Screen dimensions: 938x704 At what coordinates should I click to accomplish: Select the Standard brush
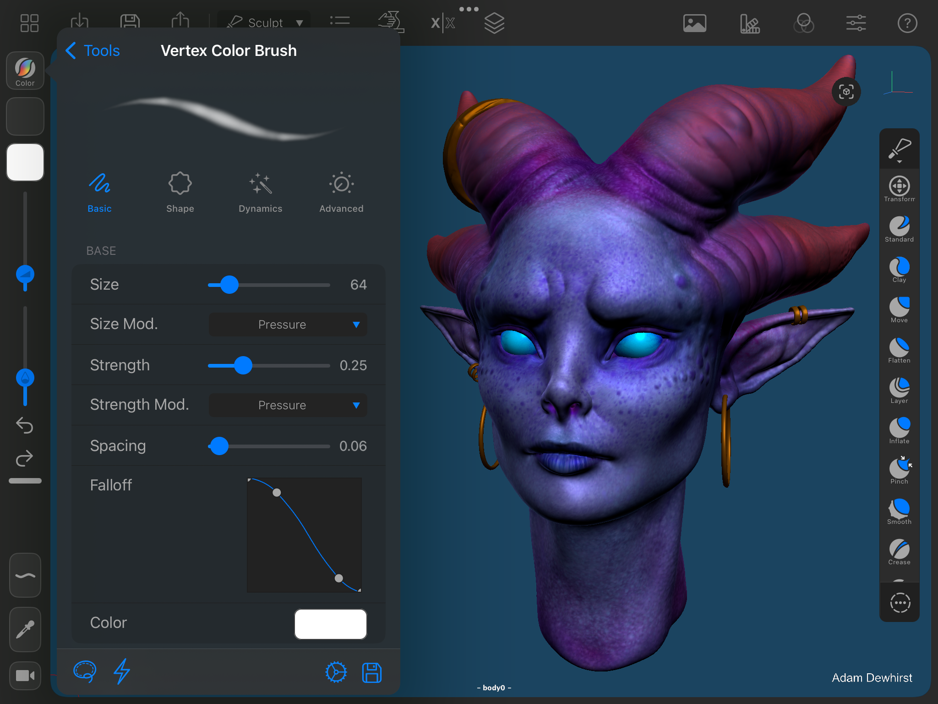900,229
